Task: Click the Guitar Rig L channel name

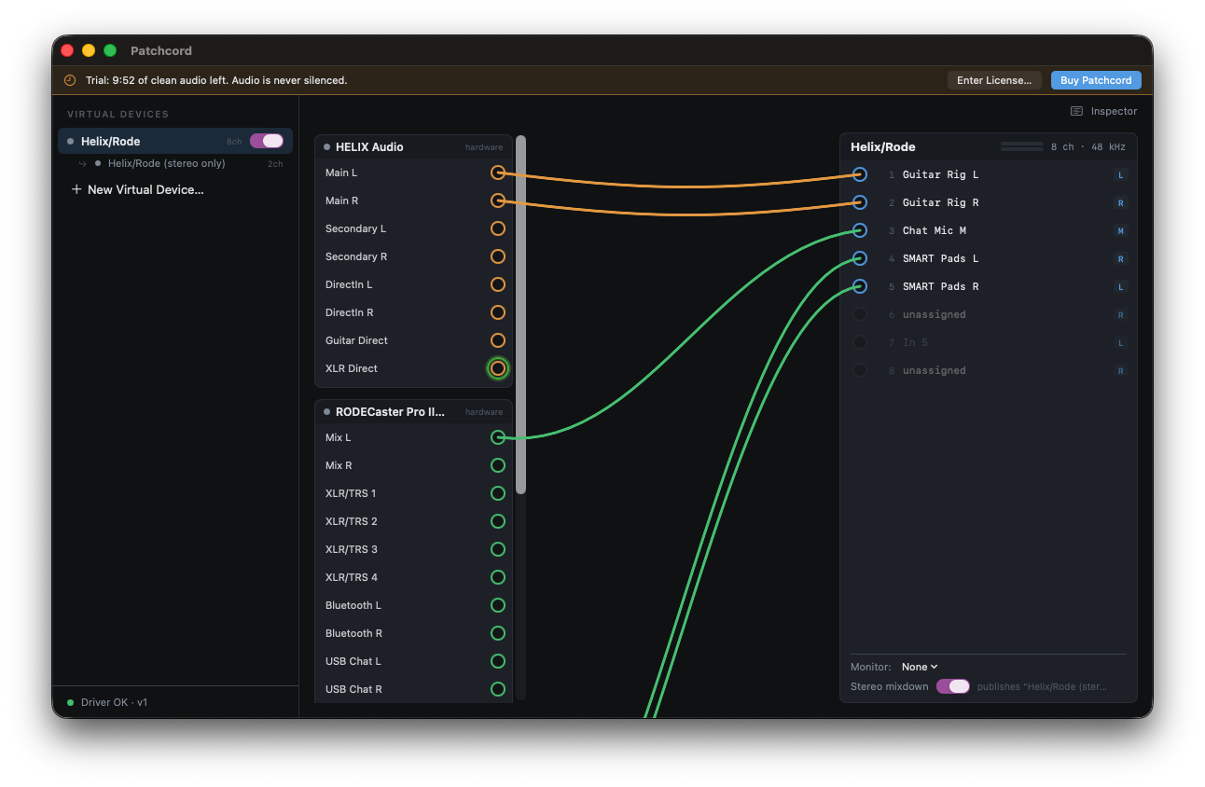Action: [940, 174]
